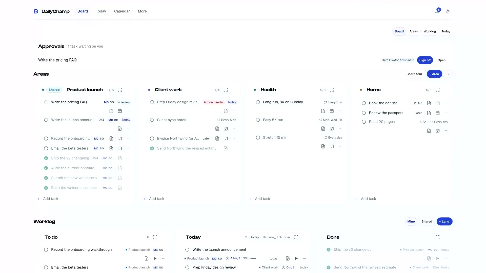
Task: Expand the Client work area to fullscreen
Action: [x=226, y=90]
